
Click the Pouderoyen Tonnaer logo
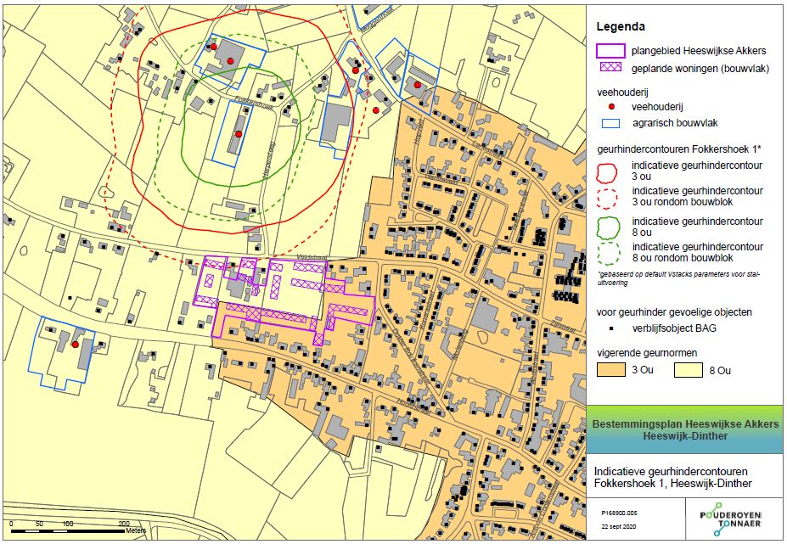point(731,519)
